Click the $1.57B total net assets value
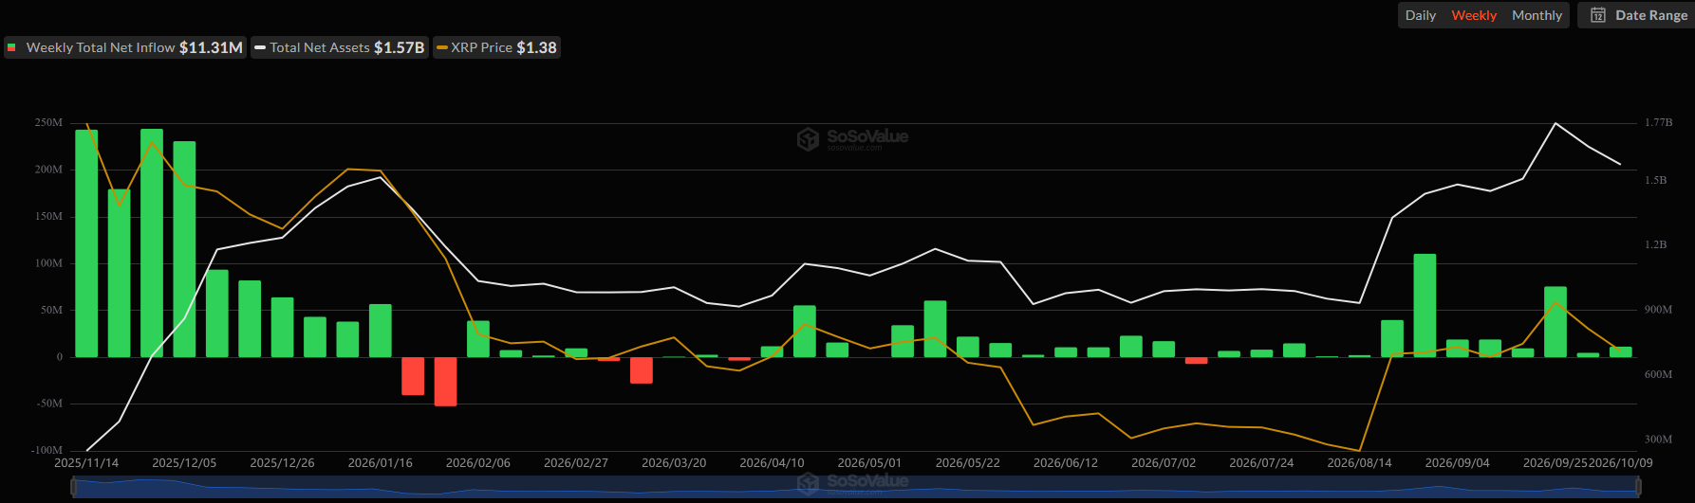1695x503 pixels. (399, 47)
